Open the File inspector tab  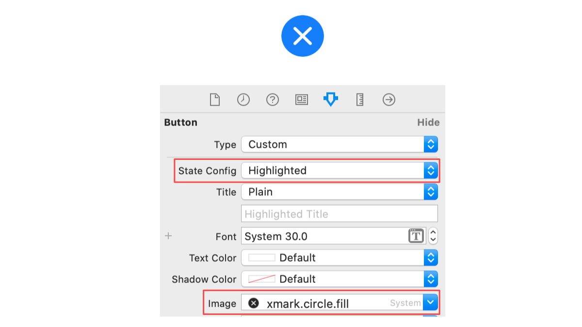coord(214,100)
